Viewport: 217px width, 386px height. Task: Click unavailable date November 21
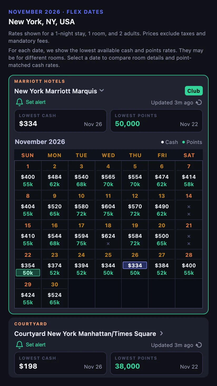point(189,234)
